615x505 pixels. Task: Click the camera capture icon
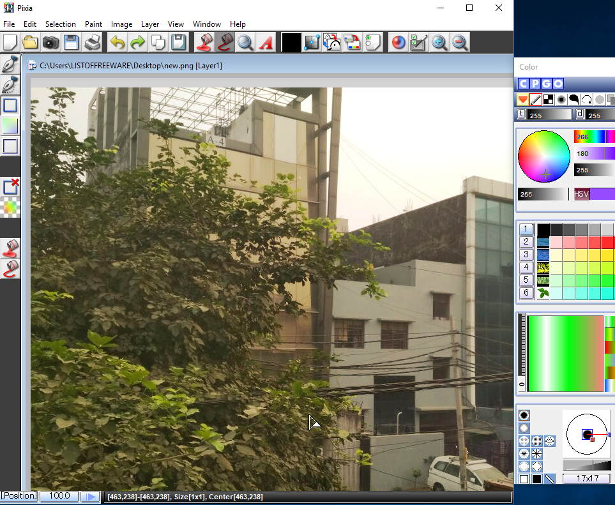click(50, 42)
